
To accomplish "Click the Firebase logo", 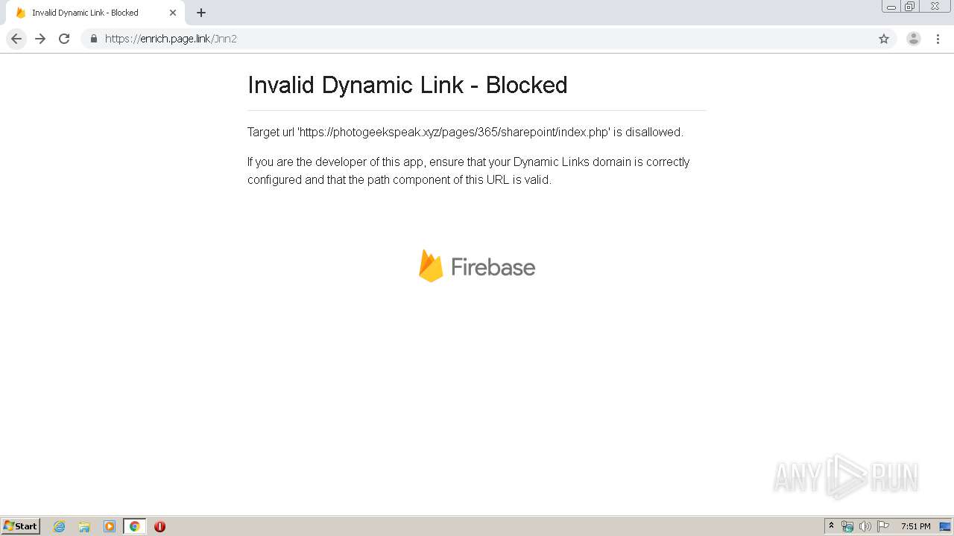I will 477,266.
